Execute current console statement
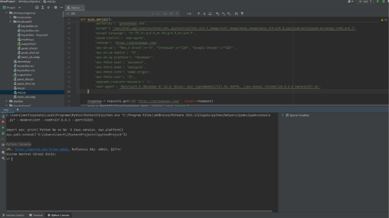The image size is (389, 218). pyautogui.click(x=3, y=128)
